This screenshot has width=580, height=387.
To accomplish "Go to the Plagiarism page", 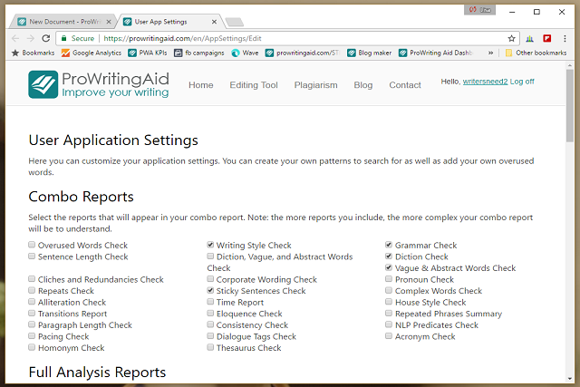I will tap(315, 85).
